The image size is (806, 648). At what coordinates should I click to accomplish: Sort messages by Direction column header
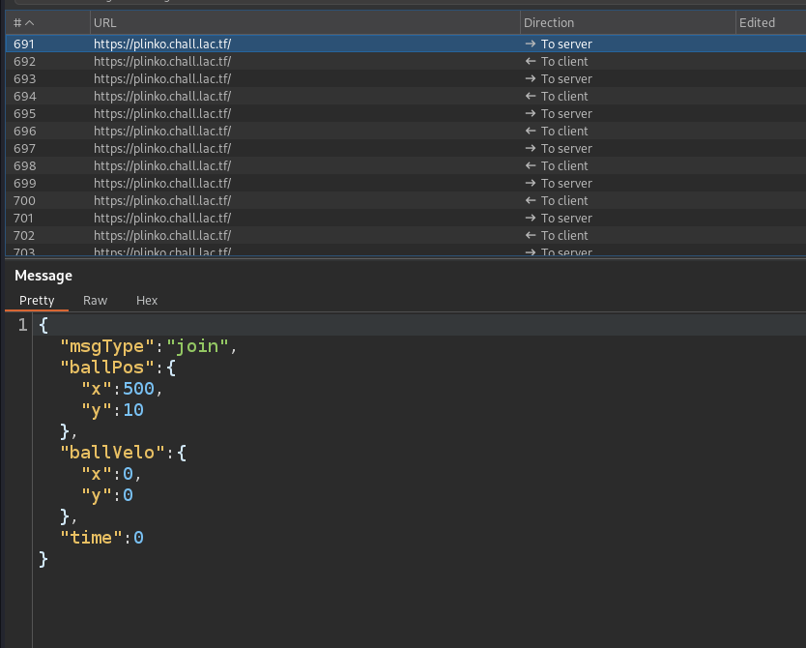pos(549,22)
